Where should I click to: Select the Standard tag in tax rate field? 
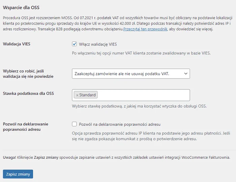tap(87, 95)
